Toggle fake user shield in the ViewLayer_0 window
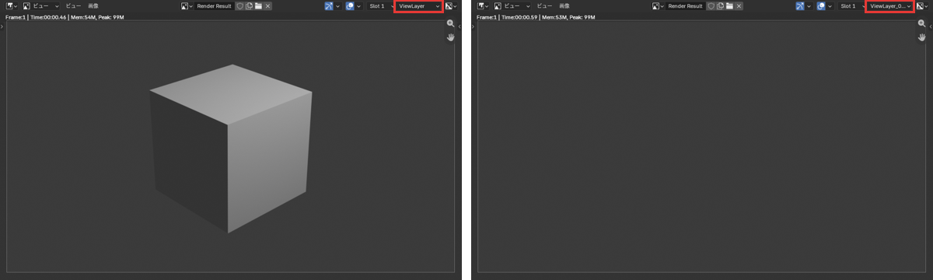This screenshot has height=280, width=933. [711, 6]
